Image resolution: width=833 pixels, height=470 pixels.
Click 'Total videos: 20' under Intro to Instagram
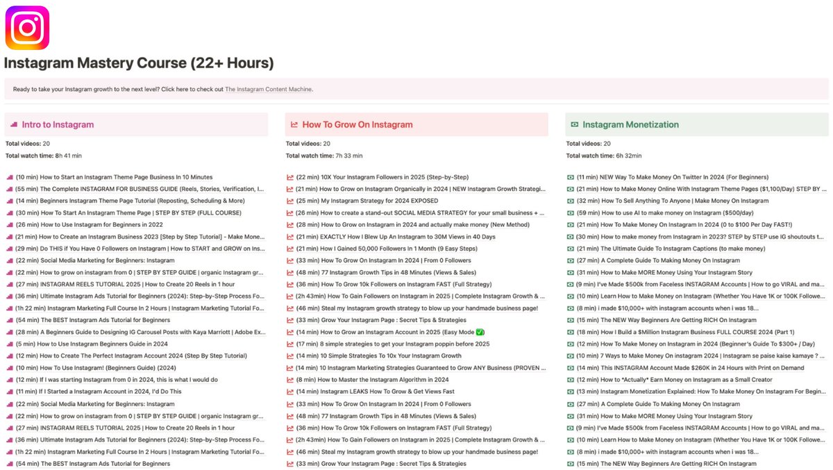pos(28,144)
